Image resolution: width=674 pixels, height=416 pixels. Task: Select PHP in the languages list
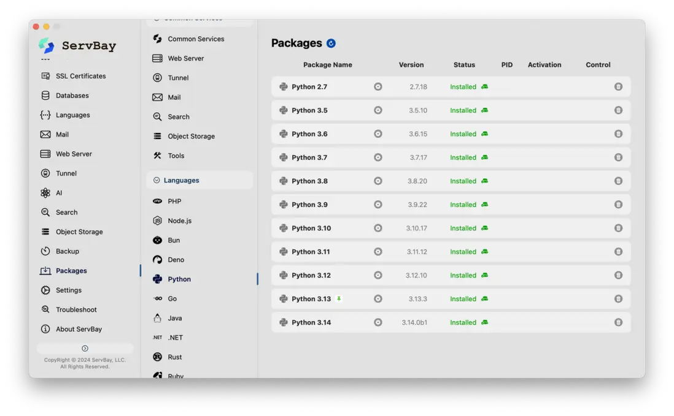pos(174,201)
